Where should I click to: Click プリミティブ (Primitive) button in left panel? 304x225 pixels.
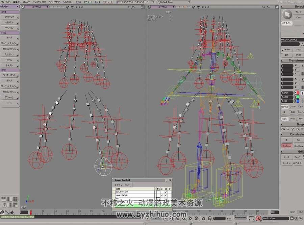click(x=9, y=17)
